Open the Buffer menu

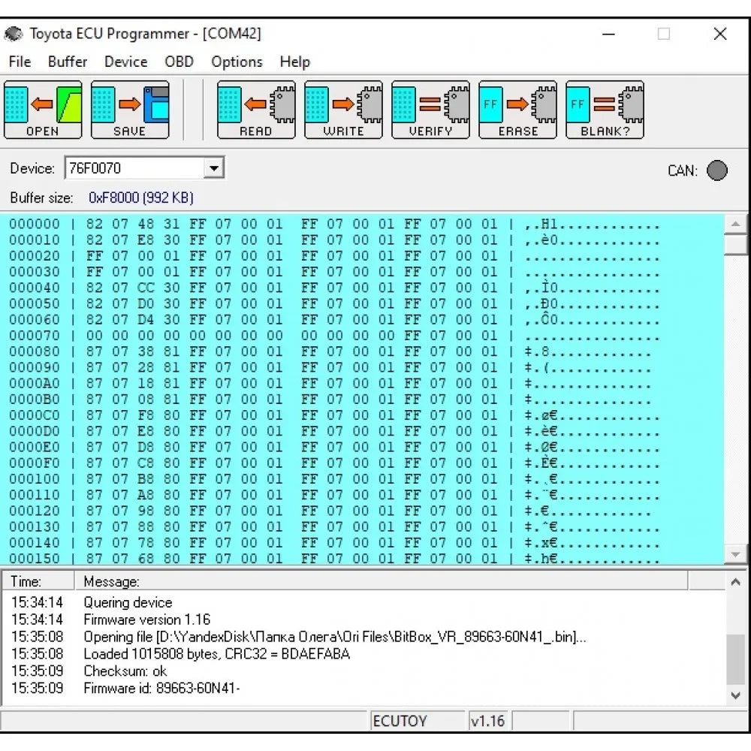click(x=68, y=62)
